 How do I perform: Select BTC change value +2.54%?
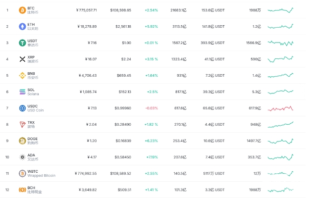[x=151, y=10]
